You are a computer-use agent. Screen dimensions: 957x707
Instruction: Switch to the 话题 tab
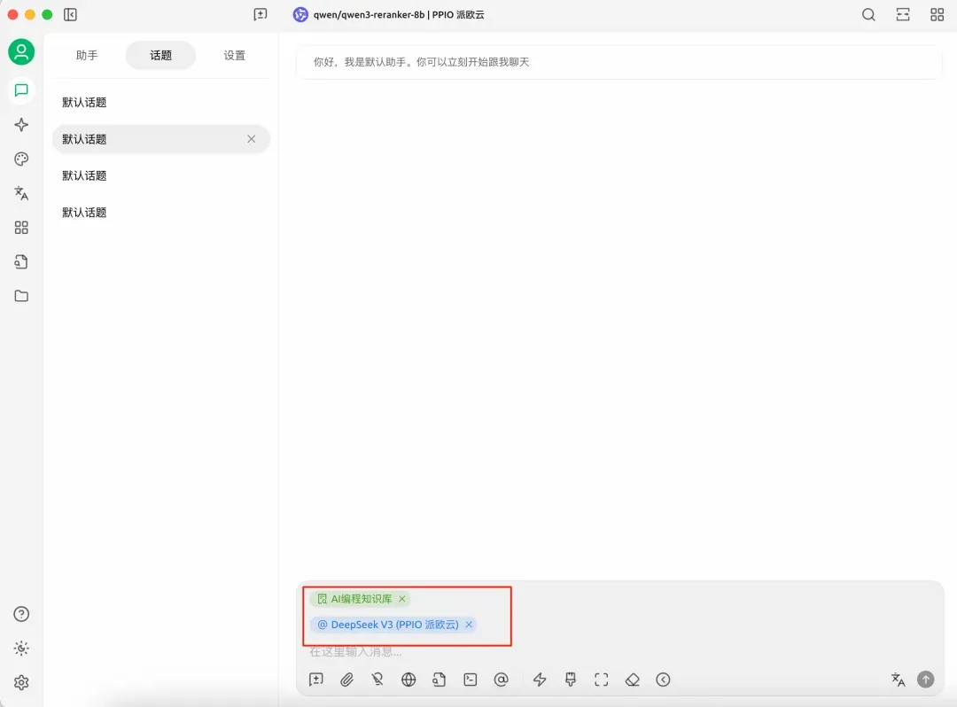[x=160, y=56]
